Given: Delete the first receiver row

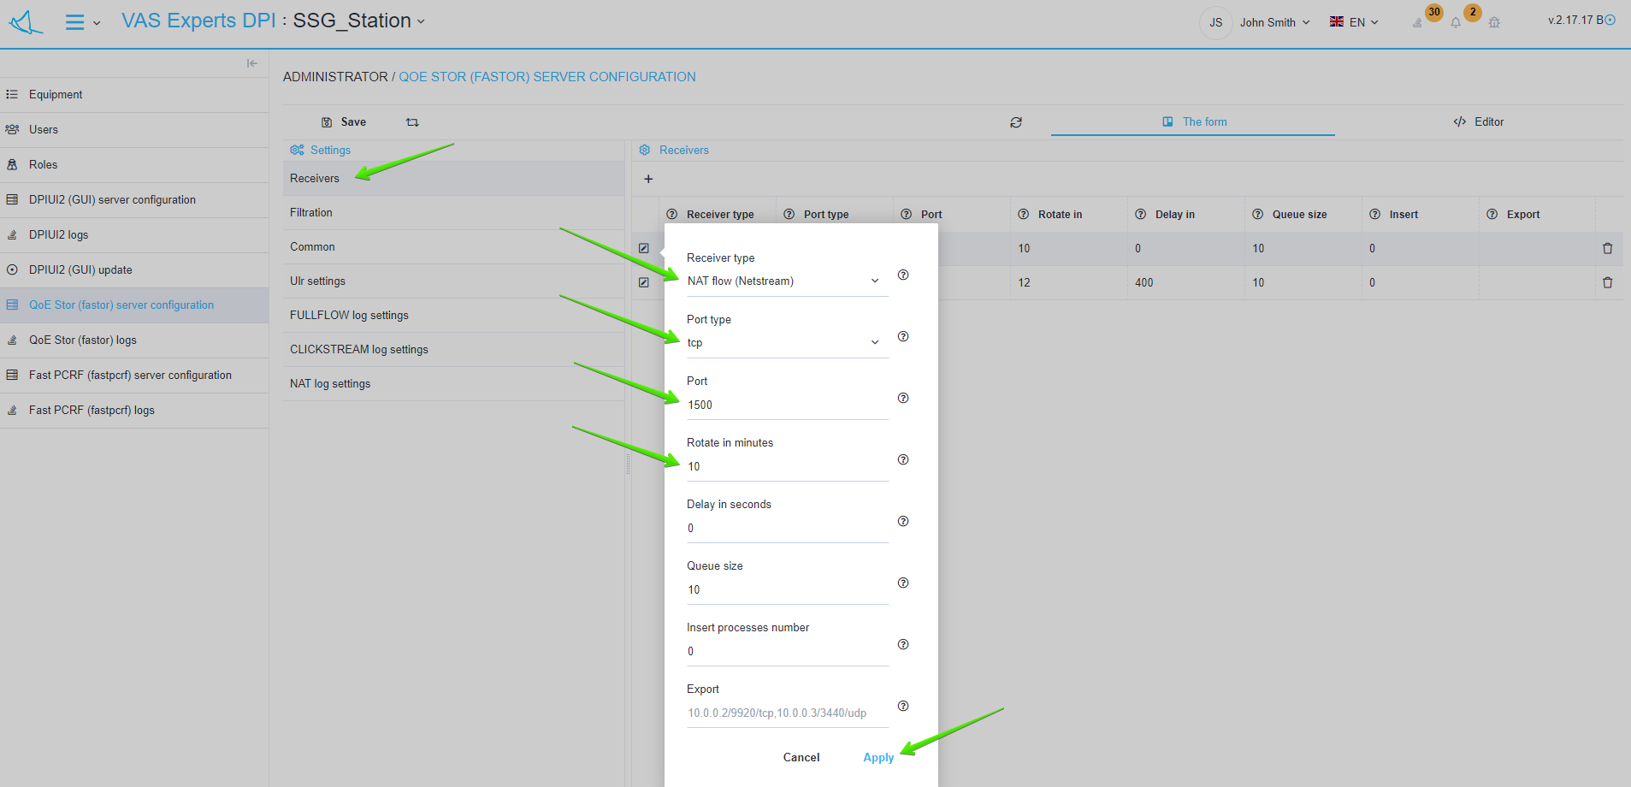Looking at the screenshot, I should click(1607, 248).
